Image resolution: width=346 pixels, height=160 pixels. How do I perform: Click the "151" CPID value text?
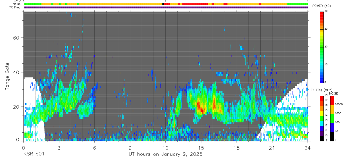(165, 1)
